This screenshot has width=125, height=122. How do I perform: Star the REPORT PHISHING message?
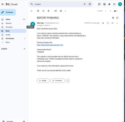click(103, 23)
